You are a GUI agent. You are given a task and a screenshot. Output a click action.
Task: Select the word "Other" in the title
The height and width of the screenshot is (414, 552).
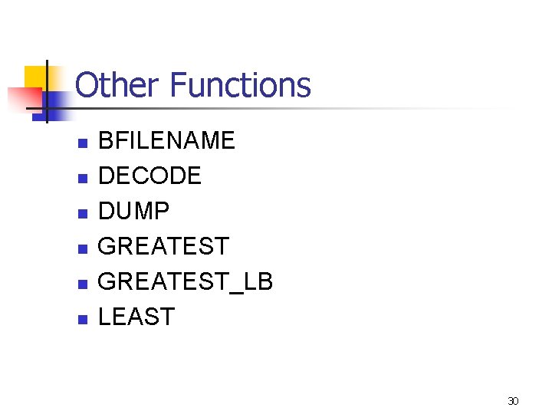coord(117,84)
